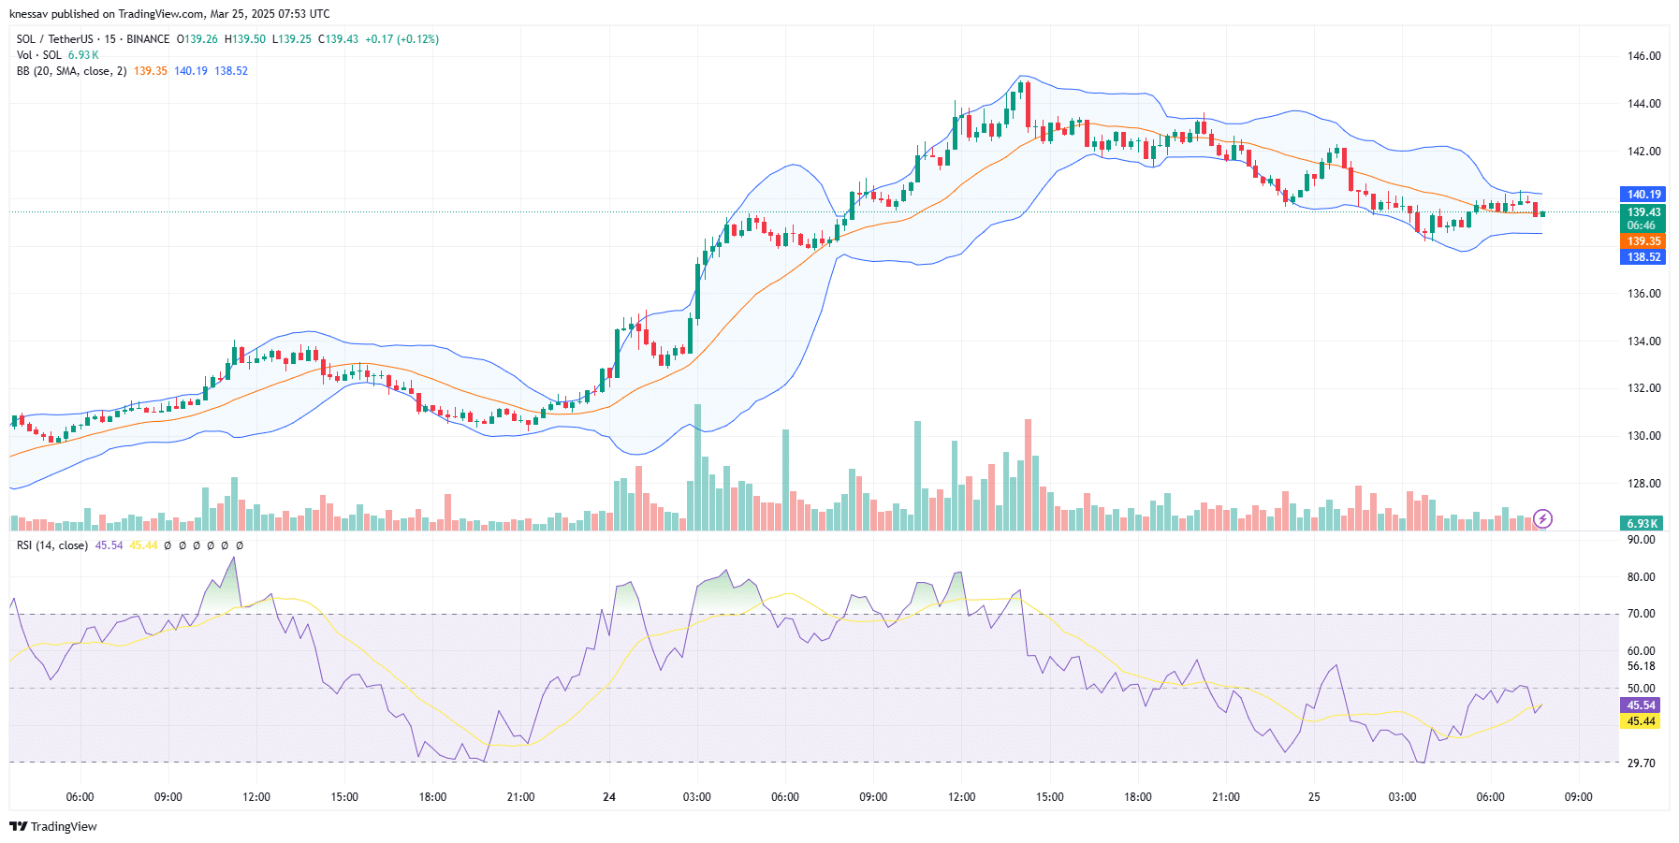Click the 132.00 price axis label

coord(1644,388)
